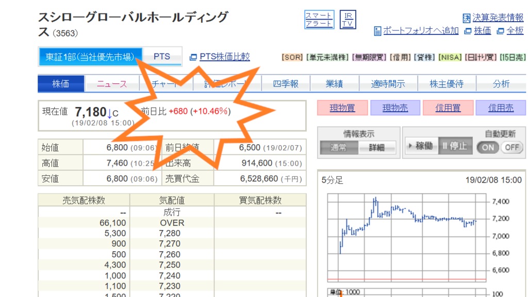Click the [日計り買] label
528x297 pixels.
coord(481,58)
